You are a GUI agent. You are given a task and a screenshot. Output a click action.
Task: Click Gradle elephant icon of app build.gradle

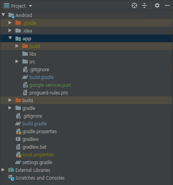tap(25, 77)
